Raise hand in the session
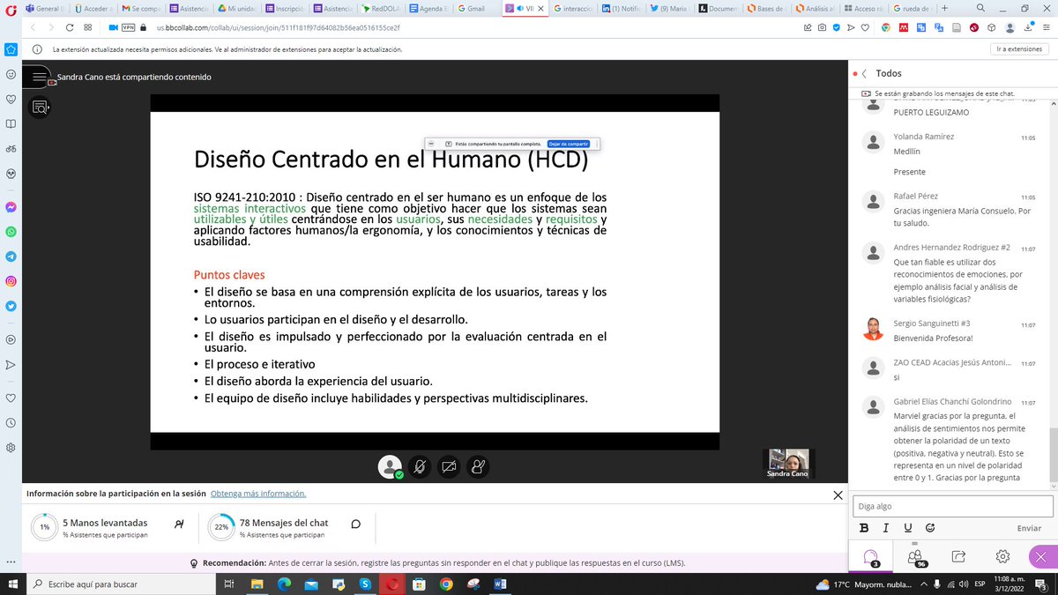1058x595 pixels. [x=477, y=466]
